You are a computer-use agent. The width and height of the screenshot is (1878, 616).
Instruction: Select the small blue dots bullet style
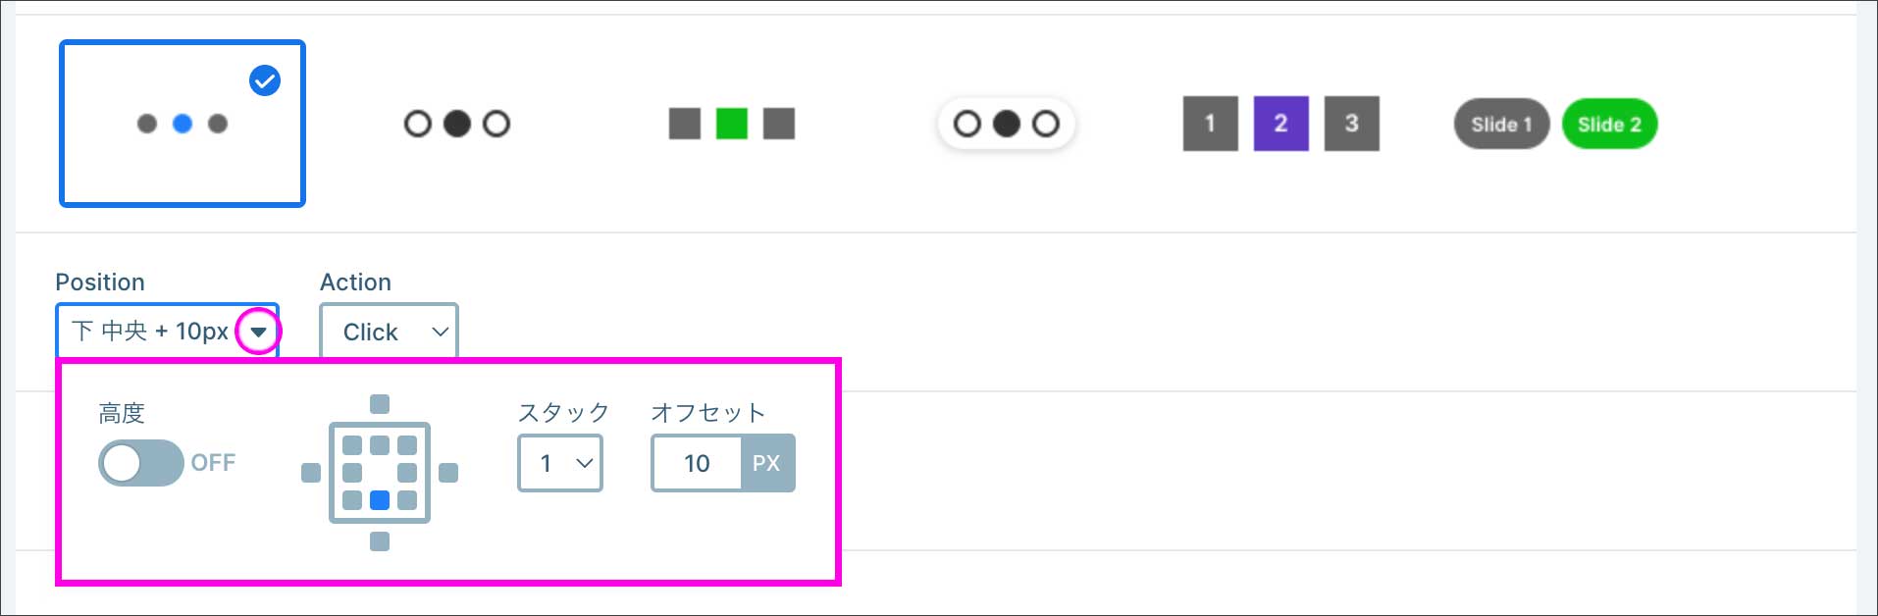pyautogui.click(x=183, y=124)
